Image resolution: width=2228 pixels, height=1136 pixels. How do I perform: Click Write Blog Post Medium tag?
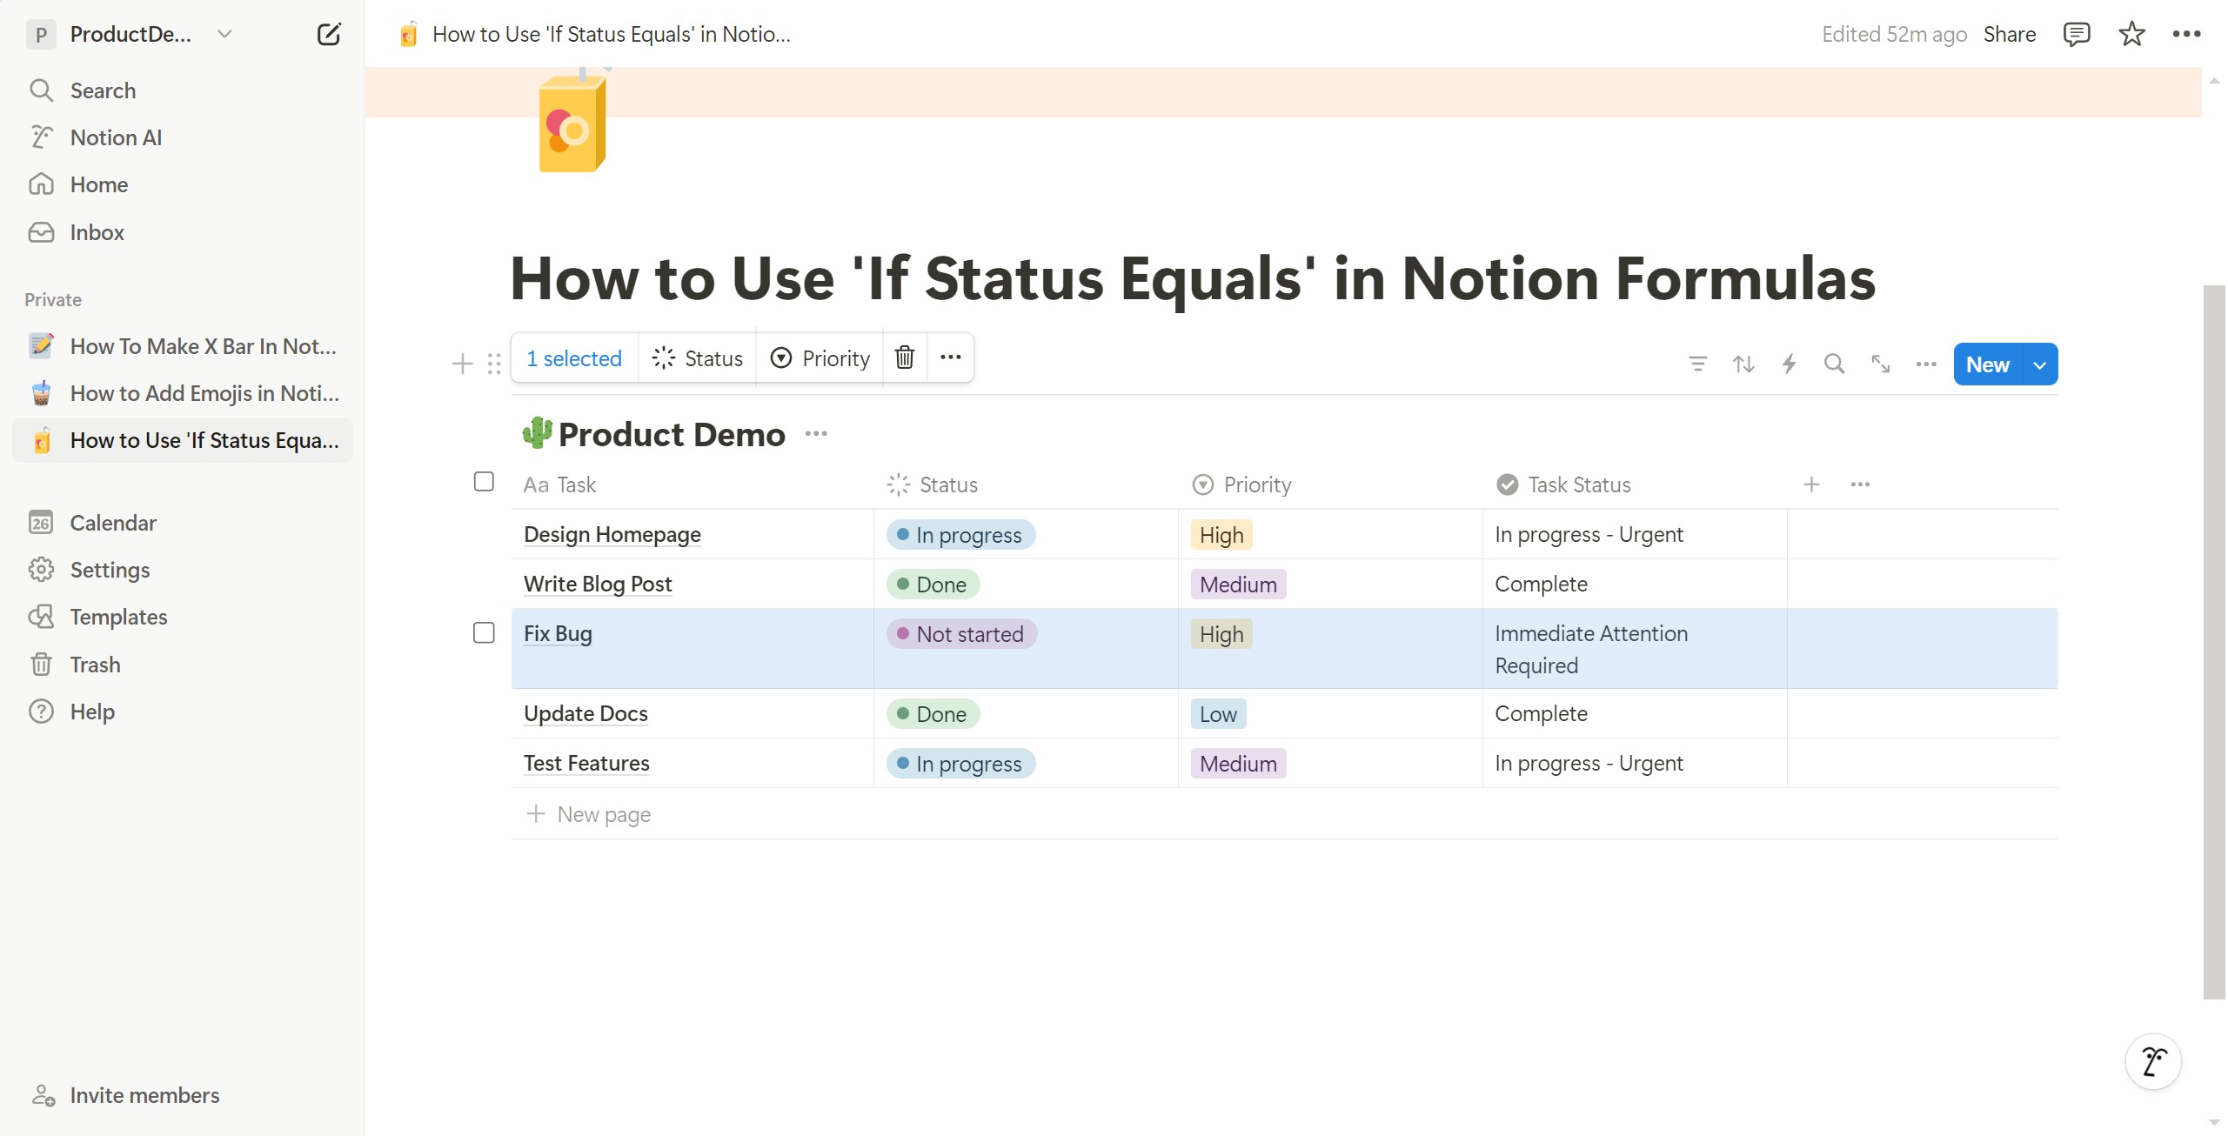coord(1238,585)
